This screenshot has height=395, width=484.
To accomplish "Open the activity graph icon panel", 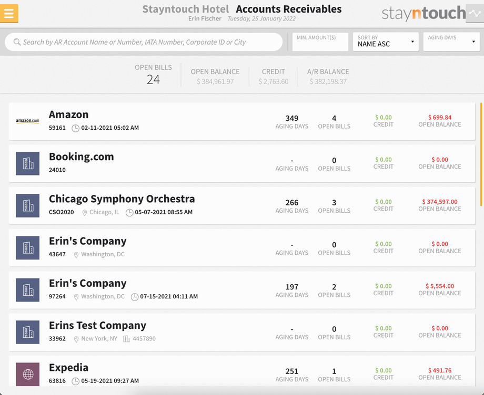I will point(475,14).
